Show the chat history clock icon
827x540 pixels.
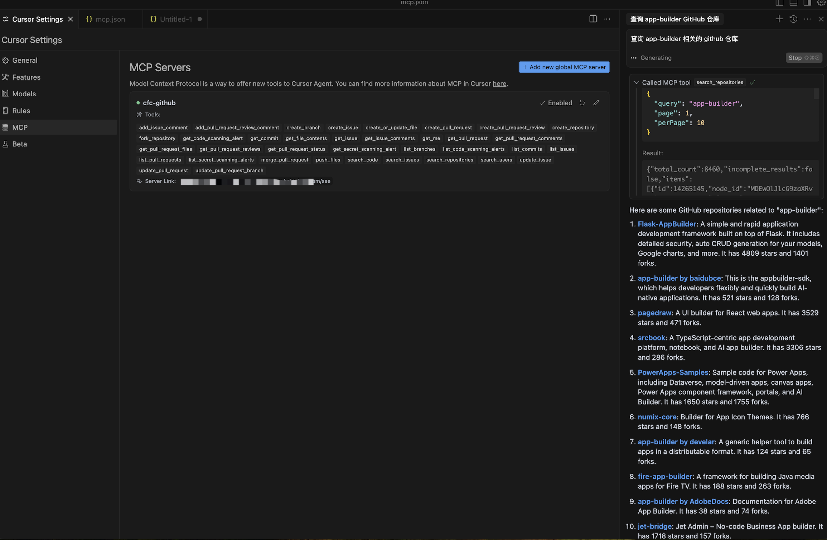(x=793, y=19)
